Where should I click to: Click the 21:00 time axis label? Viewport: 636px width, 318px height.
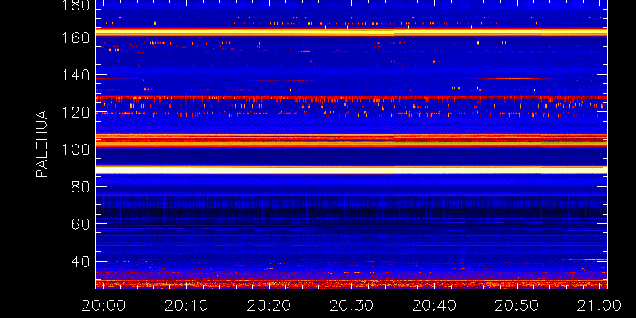[599, 305]
